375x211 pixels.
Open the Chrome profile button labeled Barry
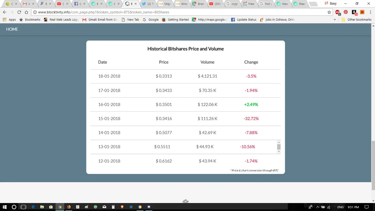click(x=331, y=4)
